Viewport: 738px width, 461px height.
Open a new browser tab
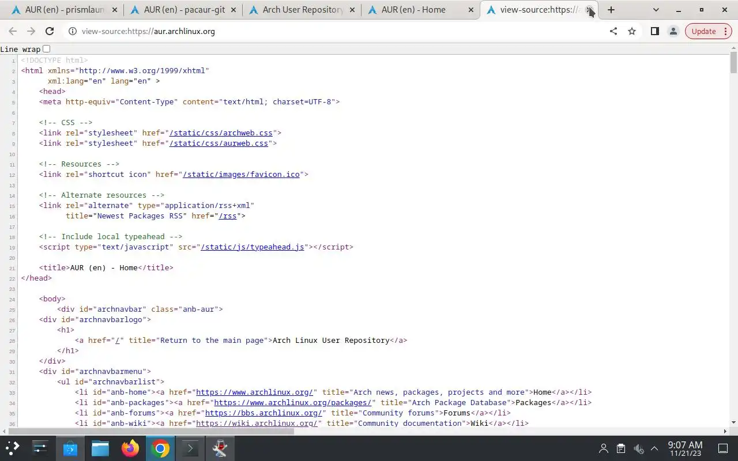pyautogui.click(x=611, y=10)
